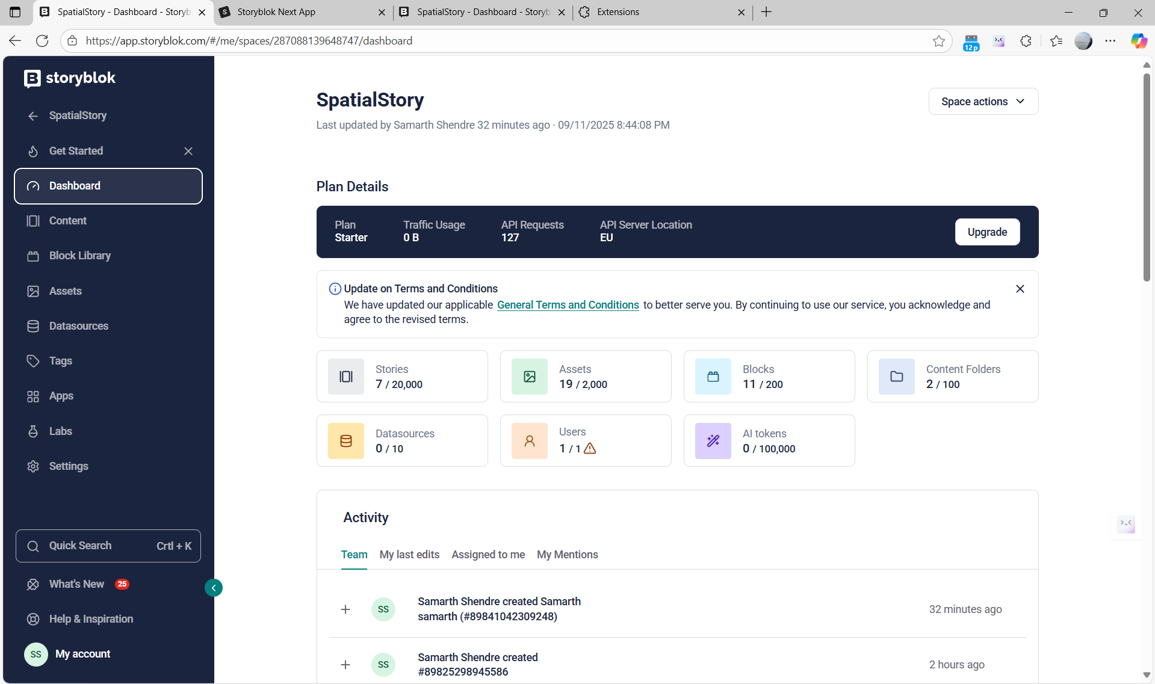Open What's New notifications
The height and width of the screenshot is (684, 1155).
click(x=78, y=584)
